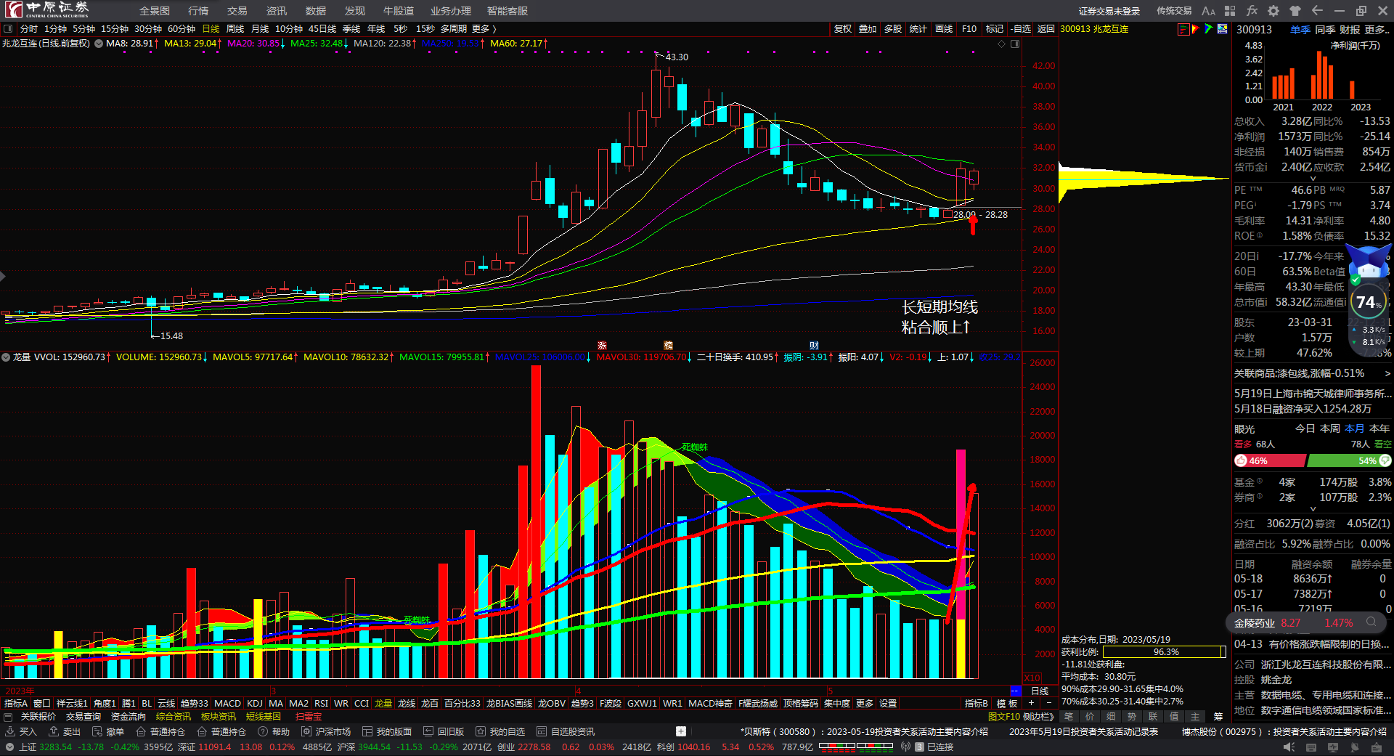Open 我的自选 in bottom toolbar

[500, 731]
